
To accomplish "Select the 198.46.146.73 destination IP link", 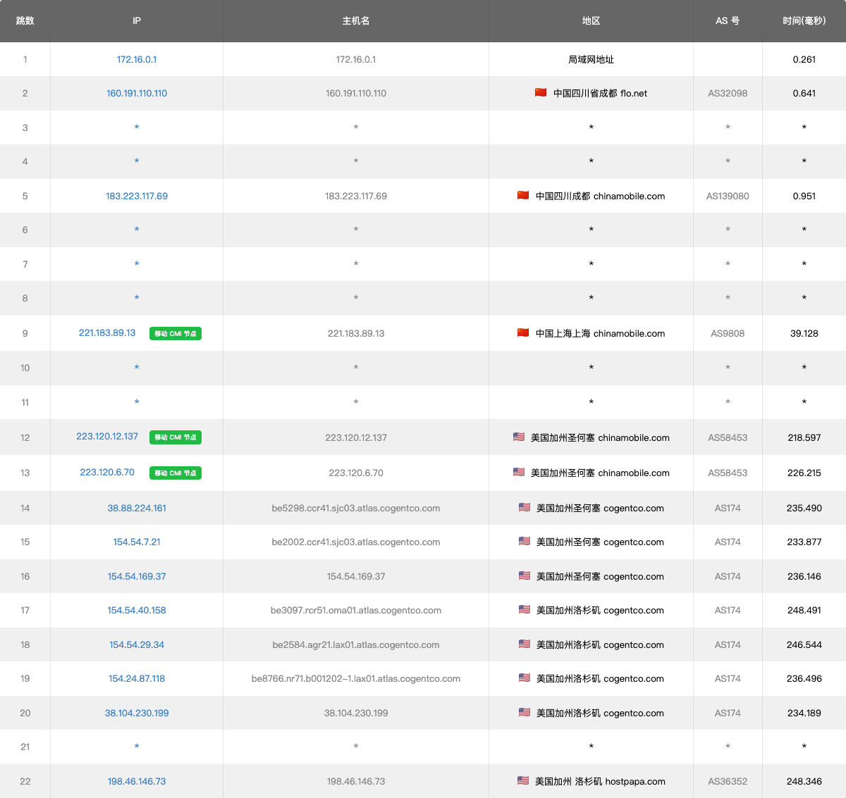I will pyautogui.click(x=137, y=781).
